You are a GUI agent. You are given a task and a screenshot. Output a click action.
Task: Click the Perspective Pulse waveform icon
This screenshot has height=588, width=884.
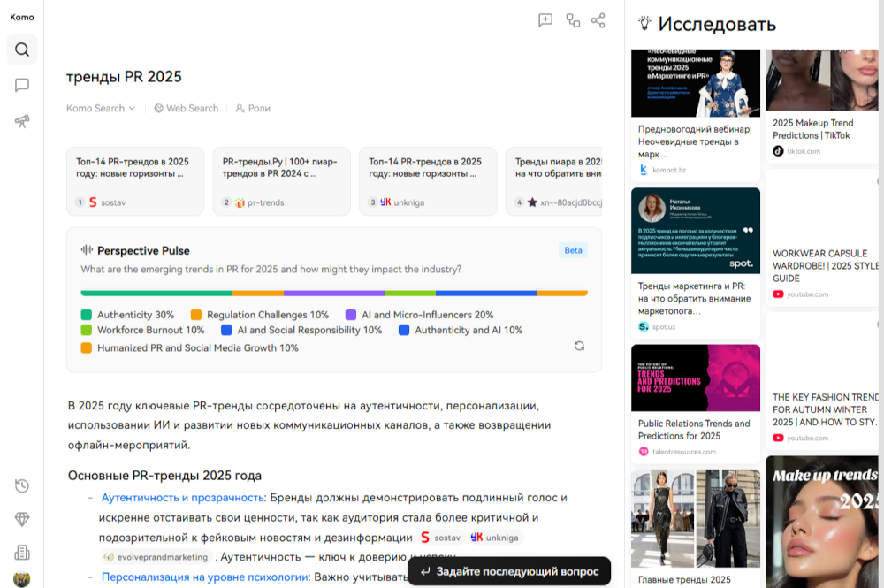tap(87, 249)
